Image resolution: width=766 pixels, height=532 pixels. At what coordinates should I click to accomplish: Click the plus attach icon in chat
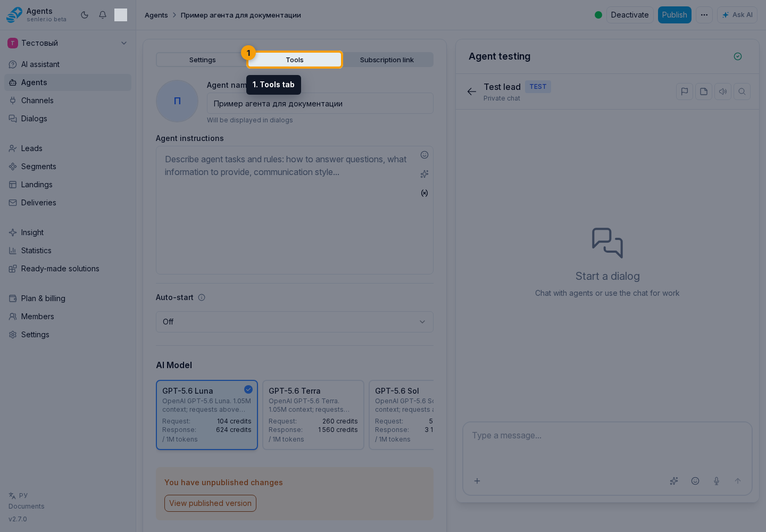(x=477, y=481)
